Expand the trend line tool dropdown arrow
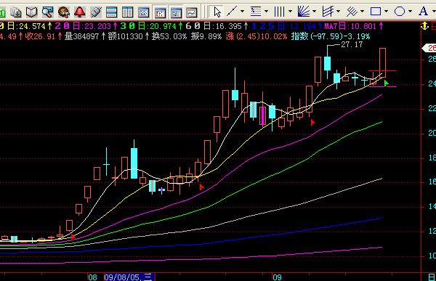The width and height of the screenshot is (436, 281). pos(242,12)
